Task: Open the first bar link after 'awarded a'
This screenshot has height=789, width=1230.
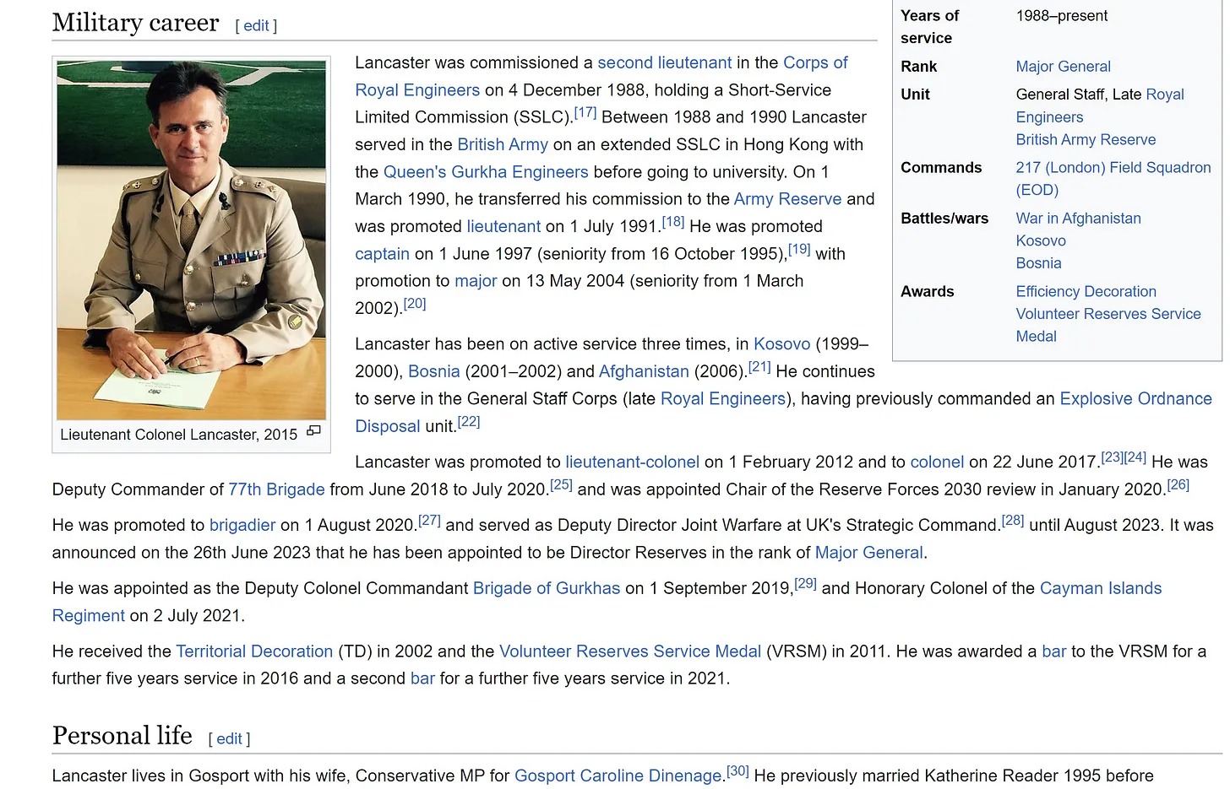Action: pos(1053,651)
